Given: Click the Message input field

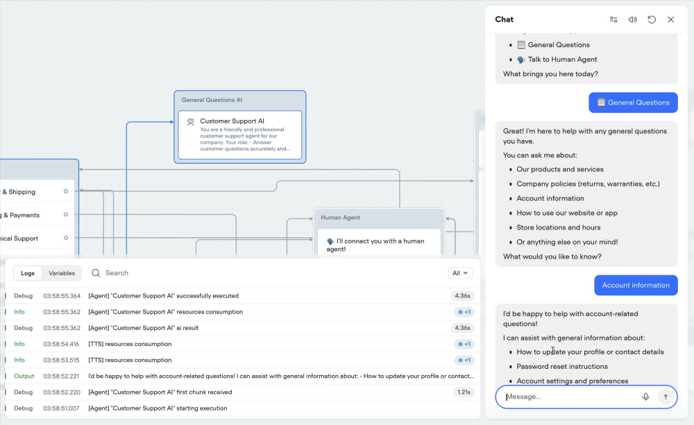Looking at the screenshot, I should tap(571, 397).
